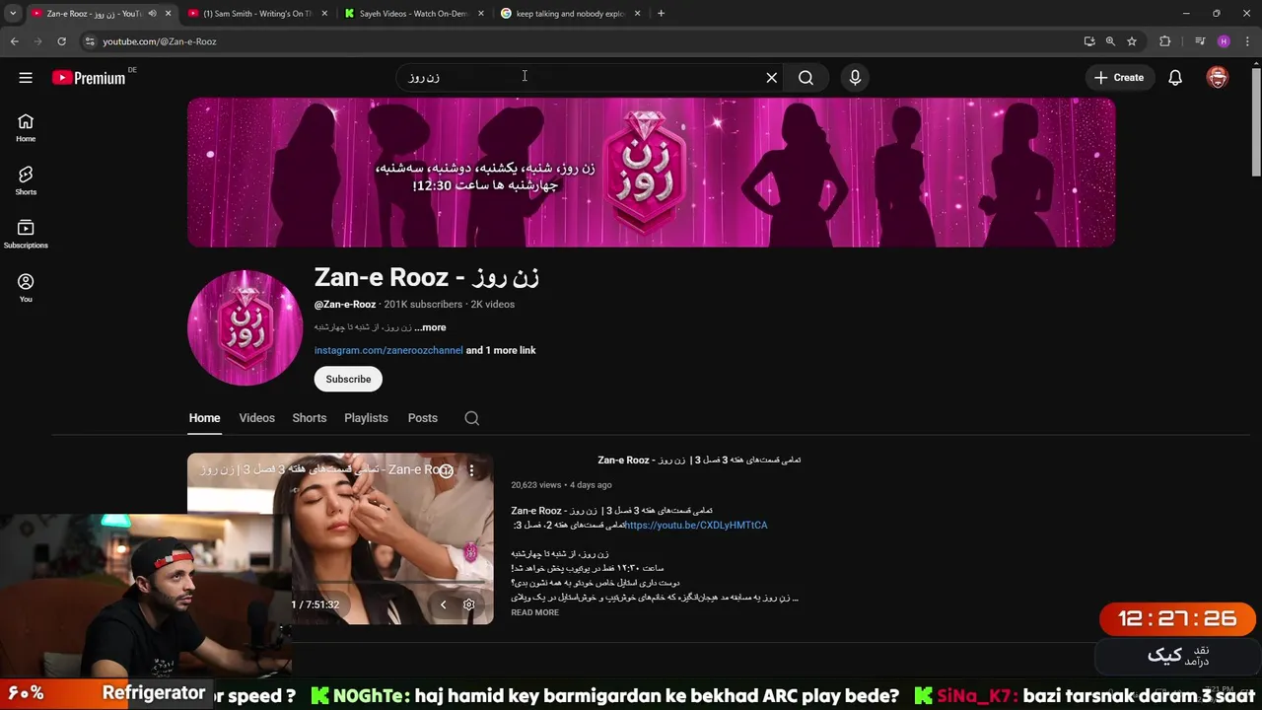Close the Zan-e Rooz browser tab
This screenshot has height=710, width=1262.
[x=168, y=14]
